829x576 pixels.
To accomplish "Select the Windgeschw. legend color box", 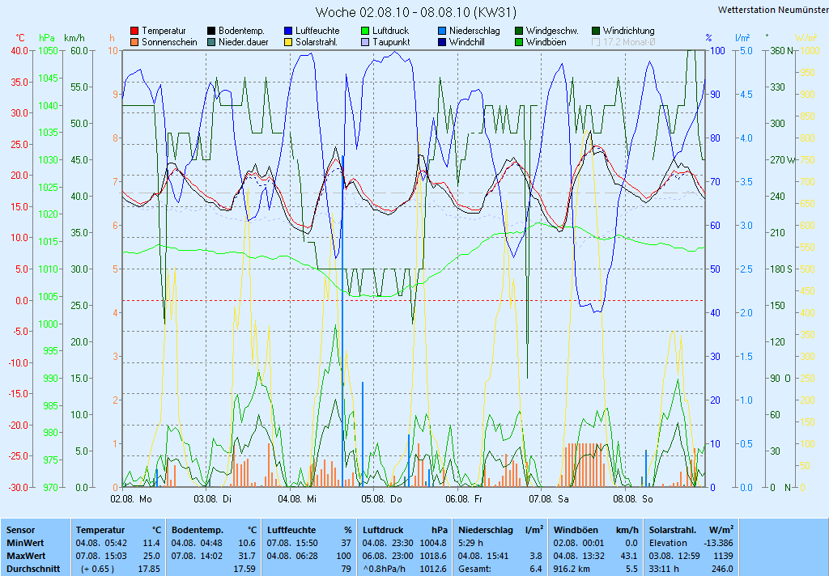I will 519,32.
